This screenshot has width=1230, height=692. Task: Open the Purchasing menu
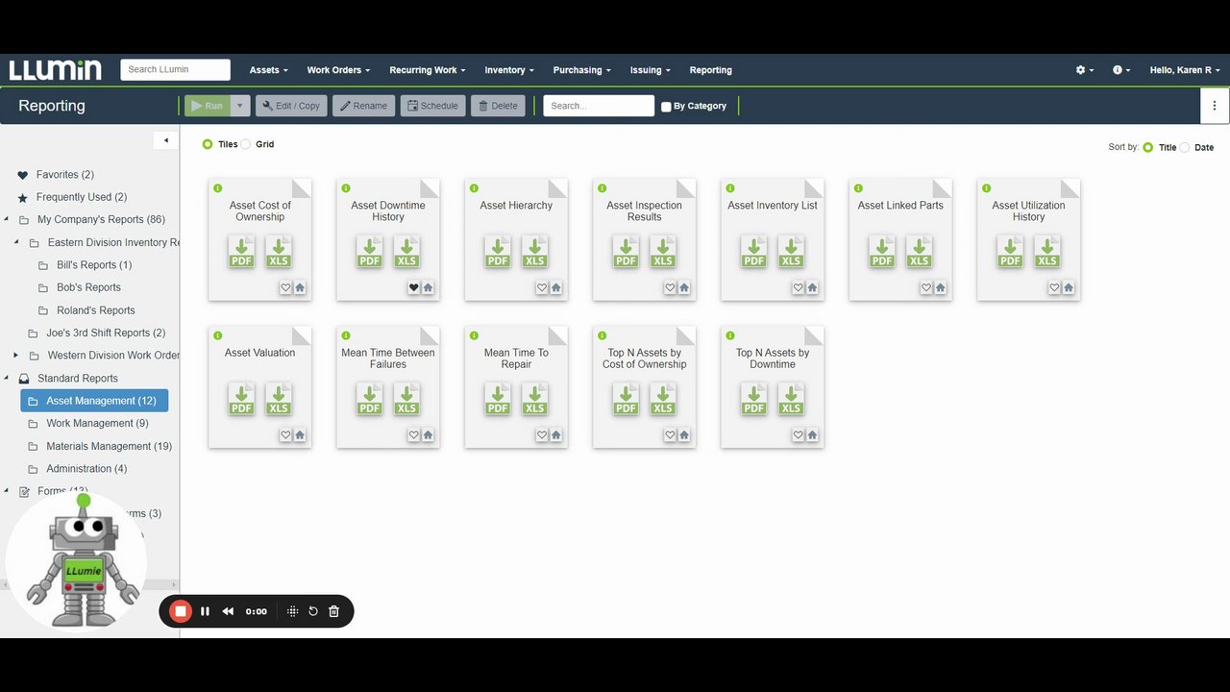(581, 70)
